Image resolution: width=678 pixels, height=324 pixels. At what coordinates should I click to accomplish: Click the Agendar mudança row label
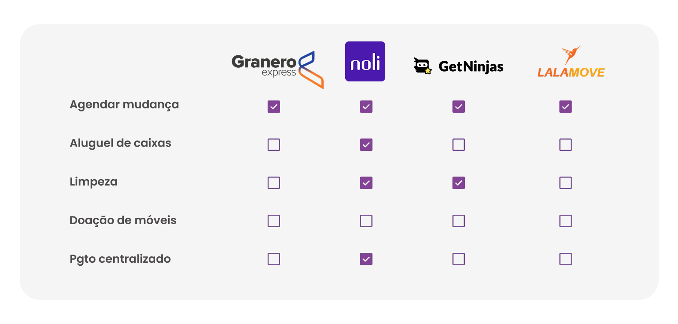click(x=124, y=105)
